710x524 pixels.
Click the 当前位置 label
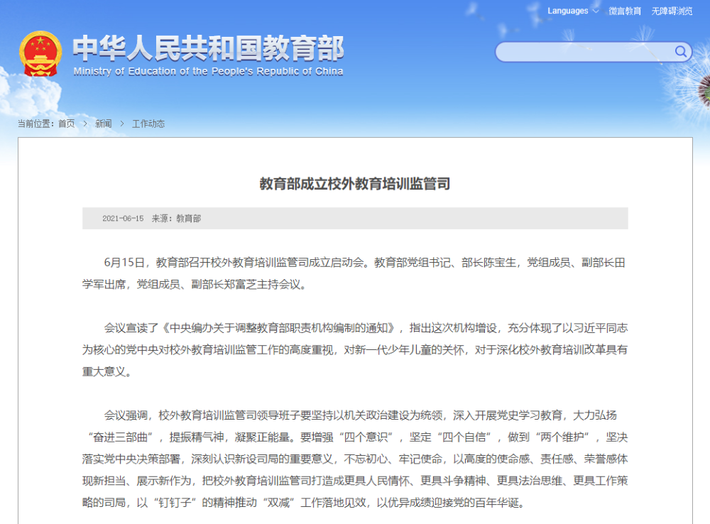point(35,124)
